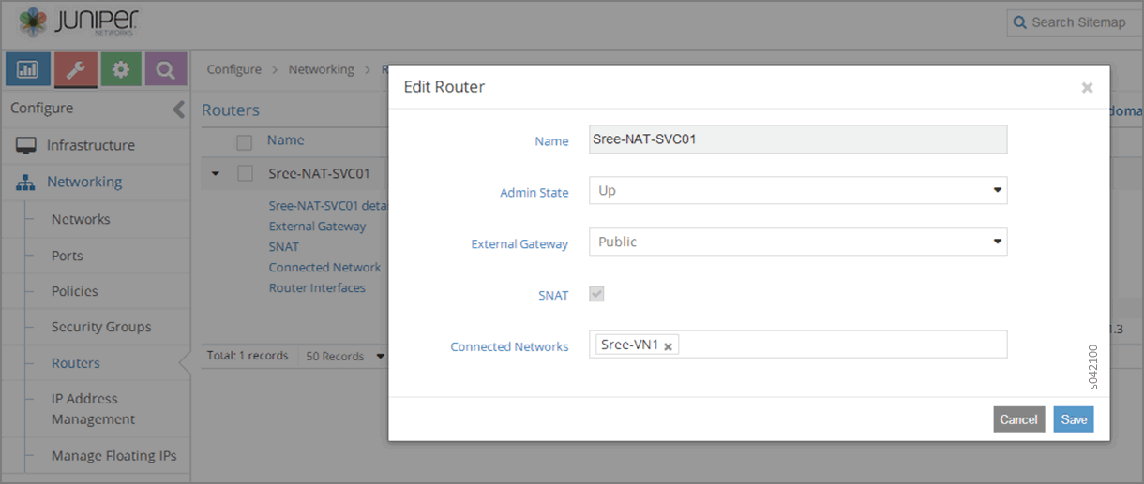Collapse the Configure sidebar arrow

(179, 110)
